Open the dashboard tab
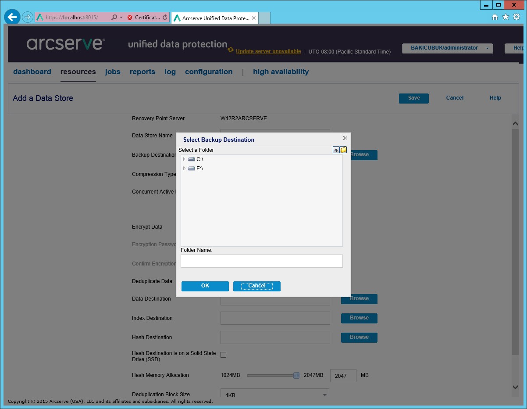This screenshot has width=527, height=409. 32,72
